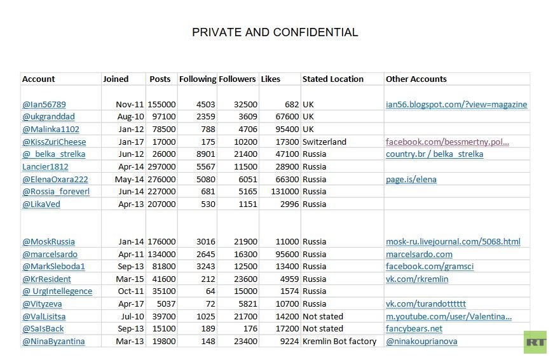
Task: Click the @Malinka1102 link
Action: [51, 130]
